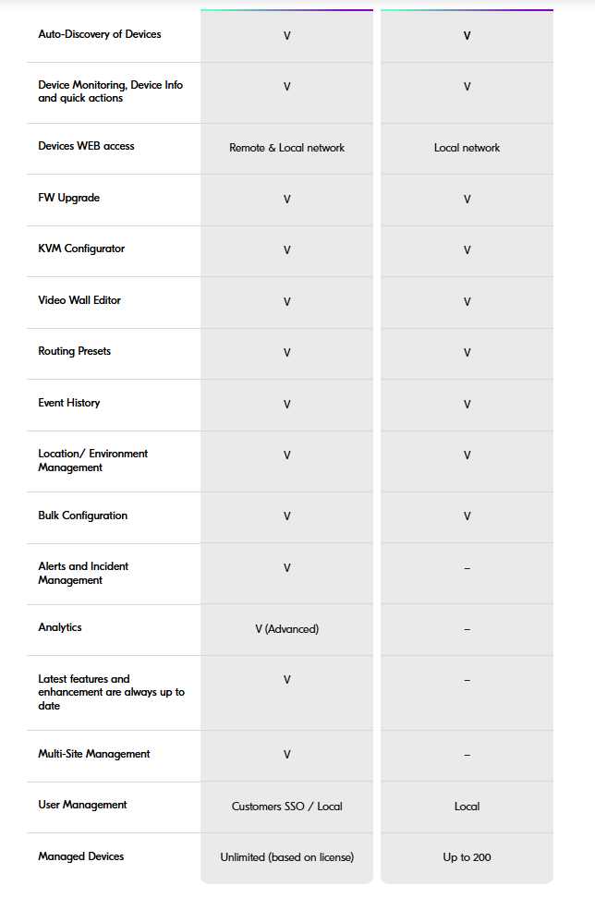Click the FW Upgrade feature label
Screen dimensions: 595x898
68,198
